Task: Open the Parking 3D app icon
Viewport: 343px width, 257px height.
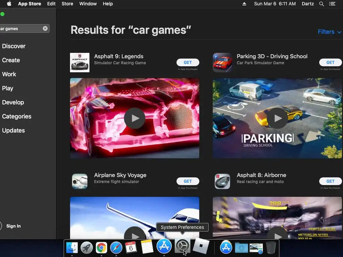Action: (222, 63)
